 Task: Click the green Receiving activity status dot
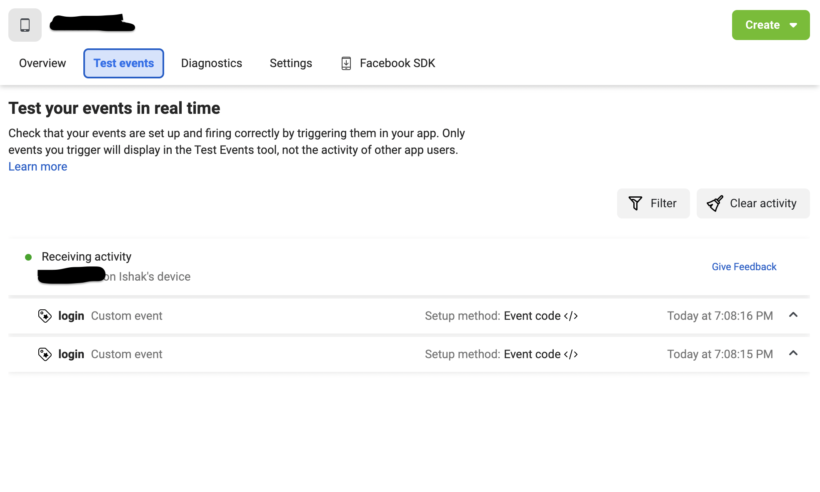(28, 257)
